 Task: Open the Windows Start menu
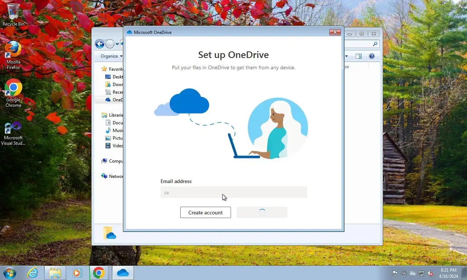coord(9,273)
